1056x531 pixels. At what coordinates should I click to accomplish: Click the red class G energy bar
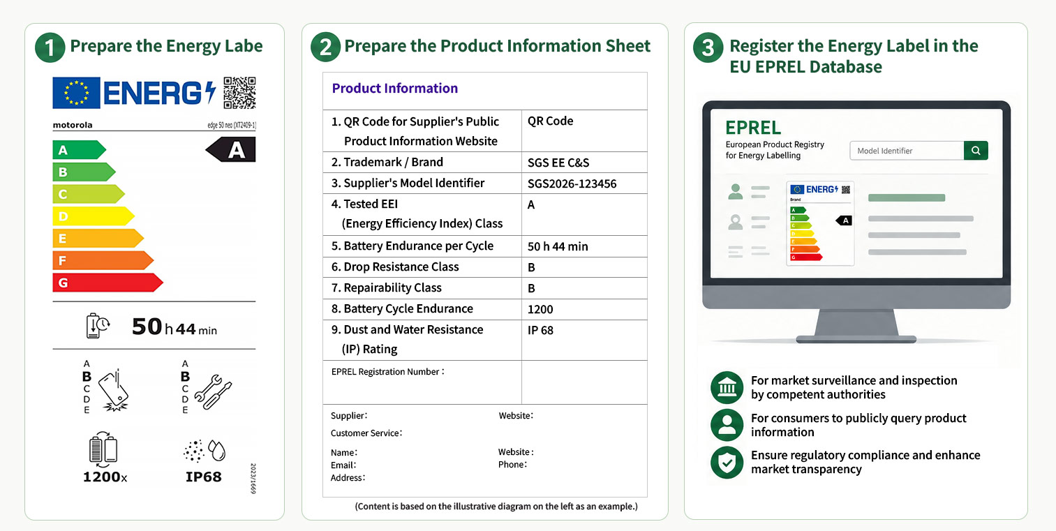(x=107, y=283)
